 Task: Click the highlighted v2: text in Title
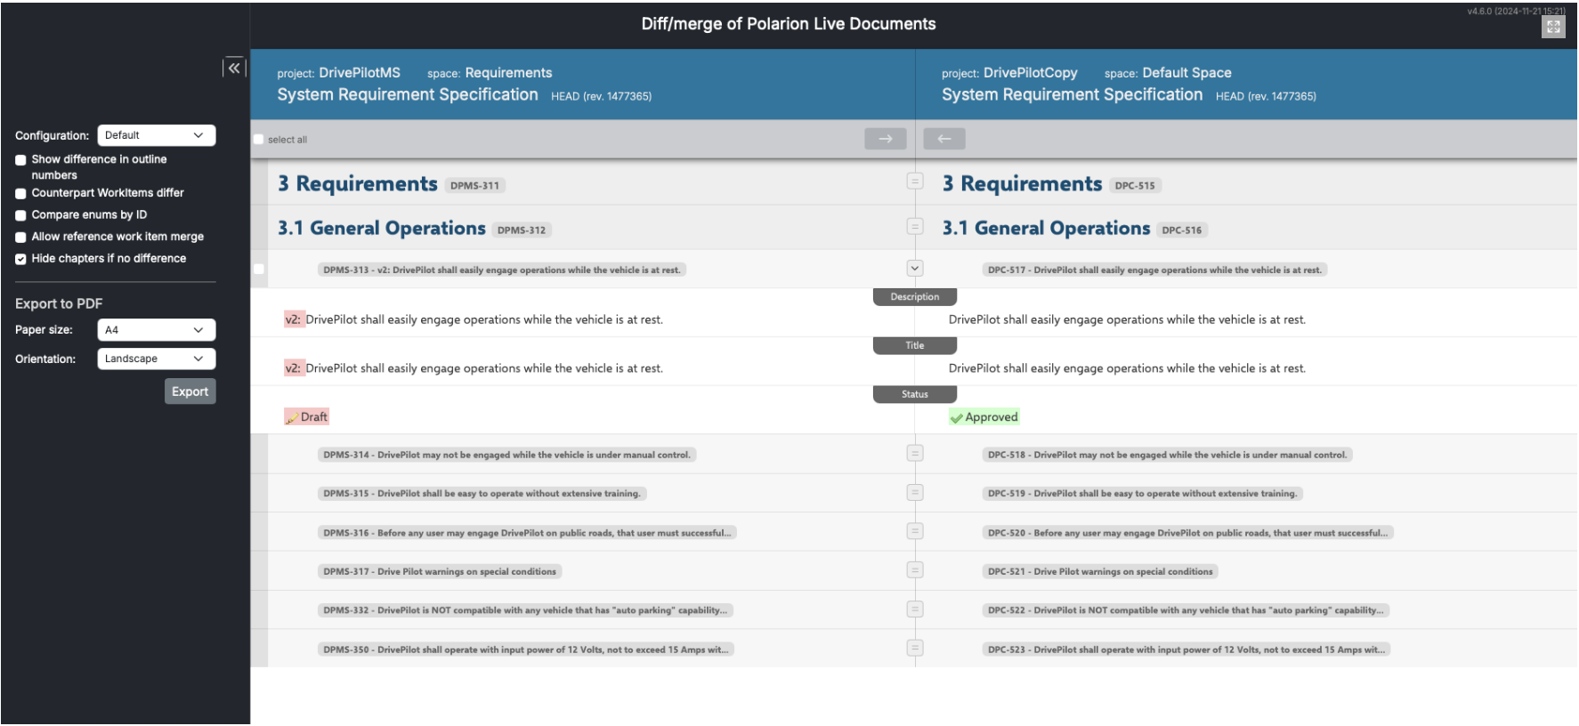[x=294, y=368]
